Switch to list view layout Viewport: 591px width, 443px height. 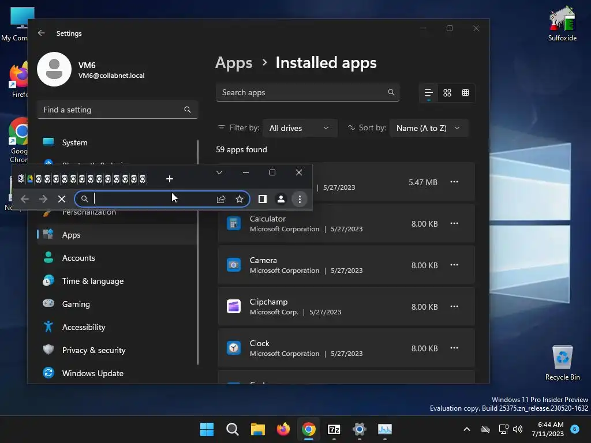coord(429,93)
